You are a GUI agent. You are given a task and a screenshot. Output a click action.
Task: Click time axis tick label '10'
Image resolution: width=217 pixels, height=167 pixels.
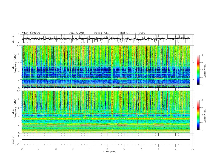coord(193,149)
